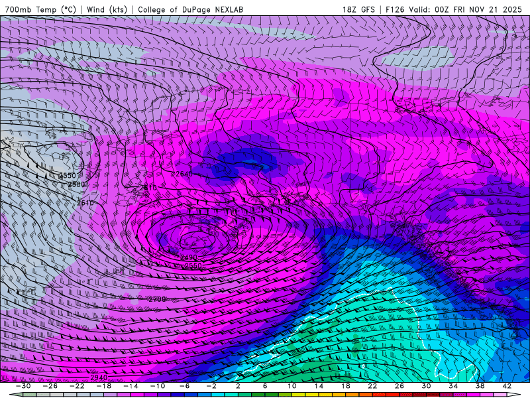The width and height of the screenshot is (530, 398).
Task: Click the -6 color scale label
Action: click(185, 386)
